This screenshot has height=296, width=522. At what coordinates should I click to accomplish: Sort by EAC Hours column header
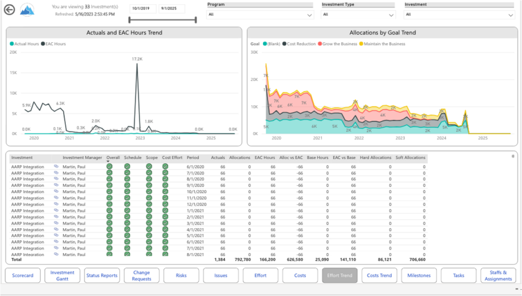pyautogui.click(x=265, y=157)
